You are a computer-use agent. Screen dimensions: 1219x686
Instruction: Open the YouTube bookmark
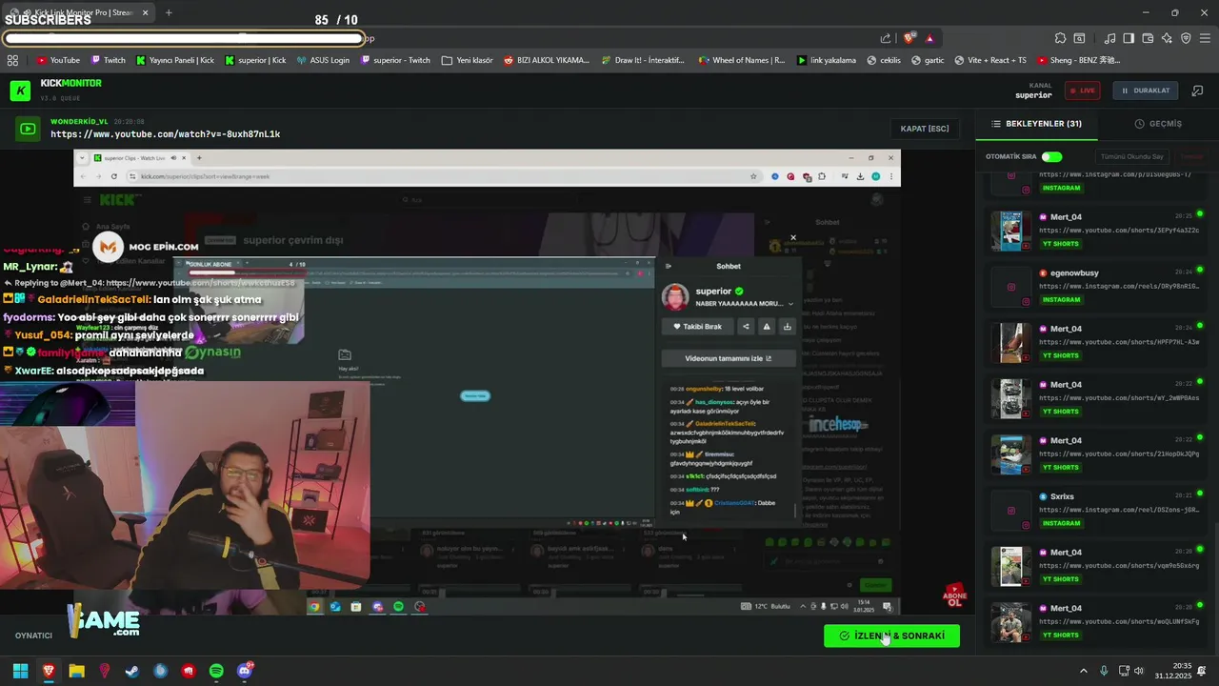point(58,60)
